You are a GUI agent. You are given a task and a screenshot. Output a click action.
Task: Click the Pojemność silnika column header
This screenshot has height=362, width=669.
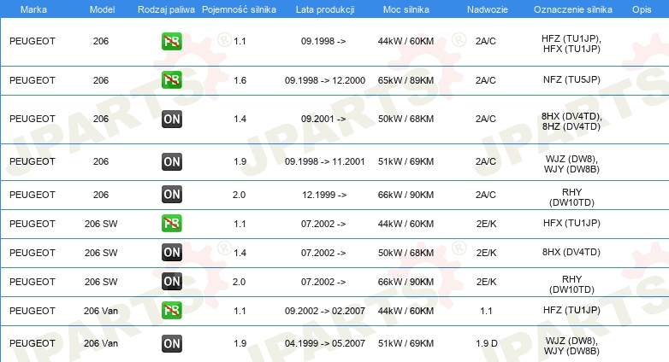click(239, 9)
